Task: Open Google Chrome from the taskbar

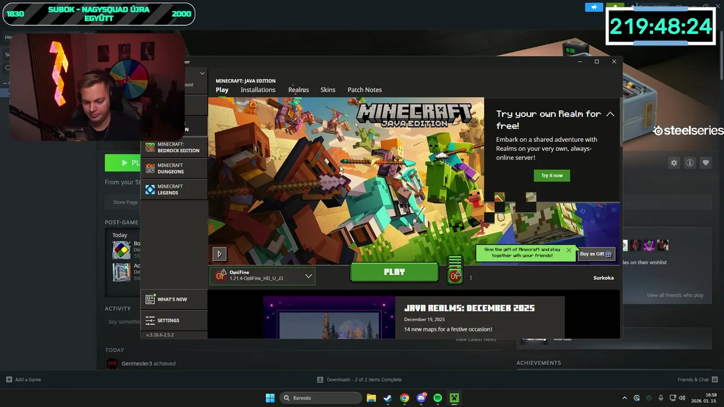Action: (404, 398)
